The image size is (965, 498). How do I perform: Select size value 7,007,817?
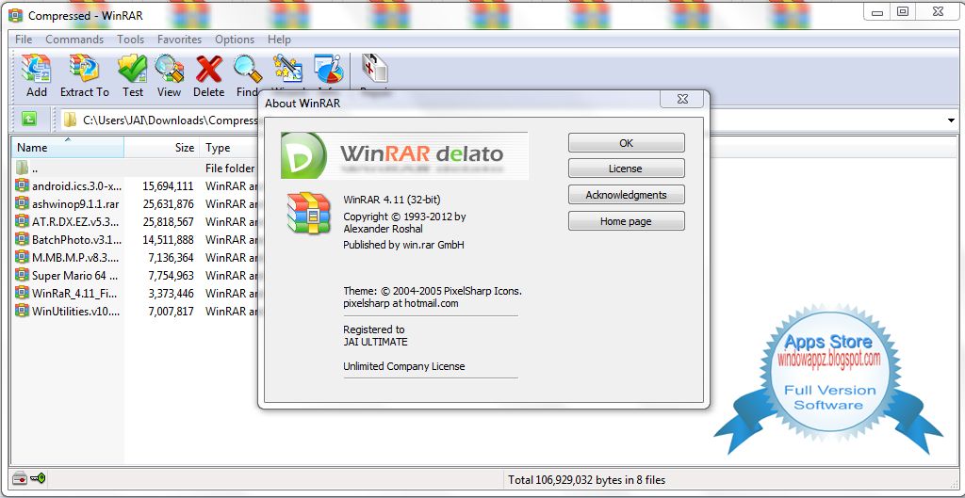171,311
